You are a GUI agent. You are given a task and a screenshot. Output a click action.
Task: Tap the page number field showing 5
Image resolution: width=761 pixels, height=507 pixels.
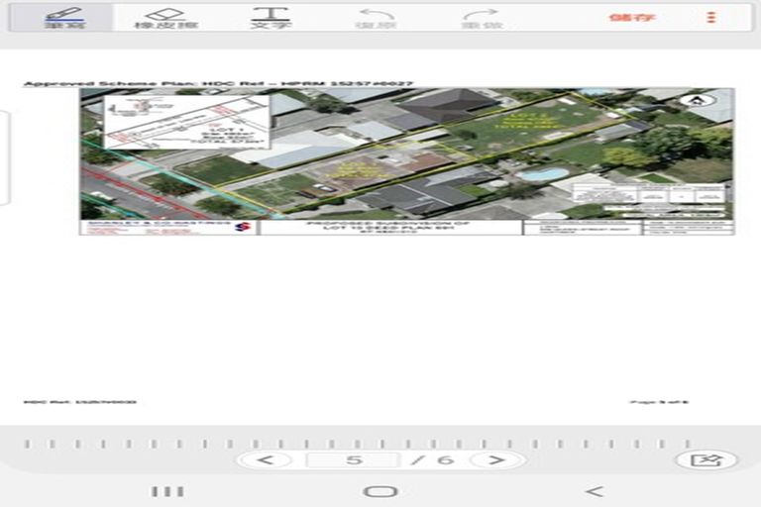coord(354,460)
